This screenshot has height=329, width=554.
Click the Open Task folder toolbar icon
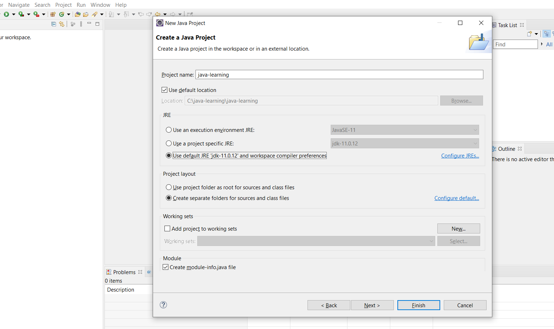click(x=86, y=14)
